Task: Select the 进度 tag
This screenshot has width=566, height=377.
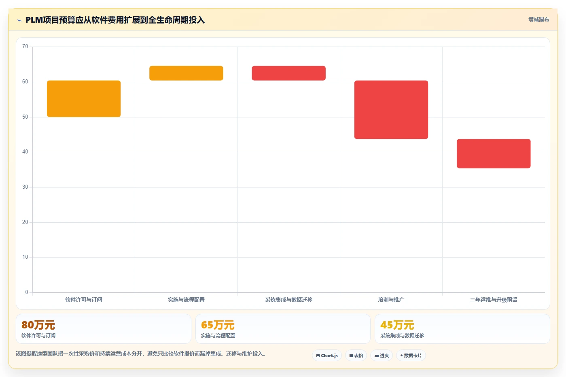Action: (382, 356)
